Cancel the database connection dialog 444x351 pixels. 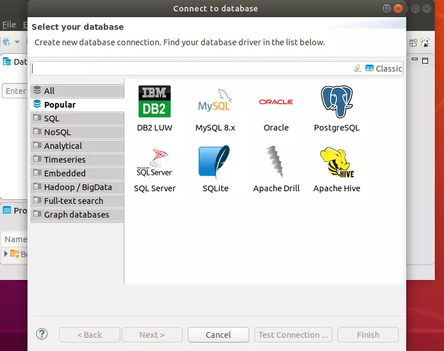click(x=218, y=335)
